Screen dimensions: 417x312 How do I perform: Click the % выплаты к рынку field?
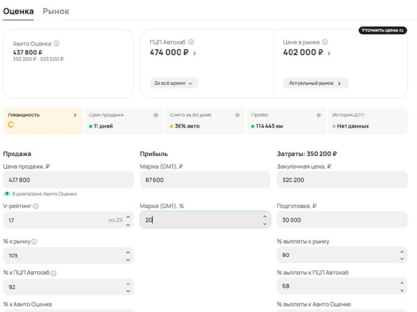(342, 255)
